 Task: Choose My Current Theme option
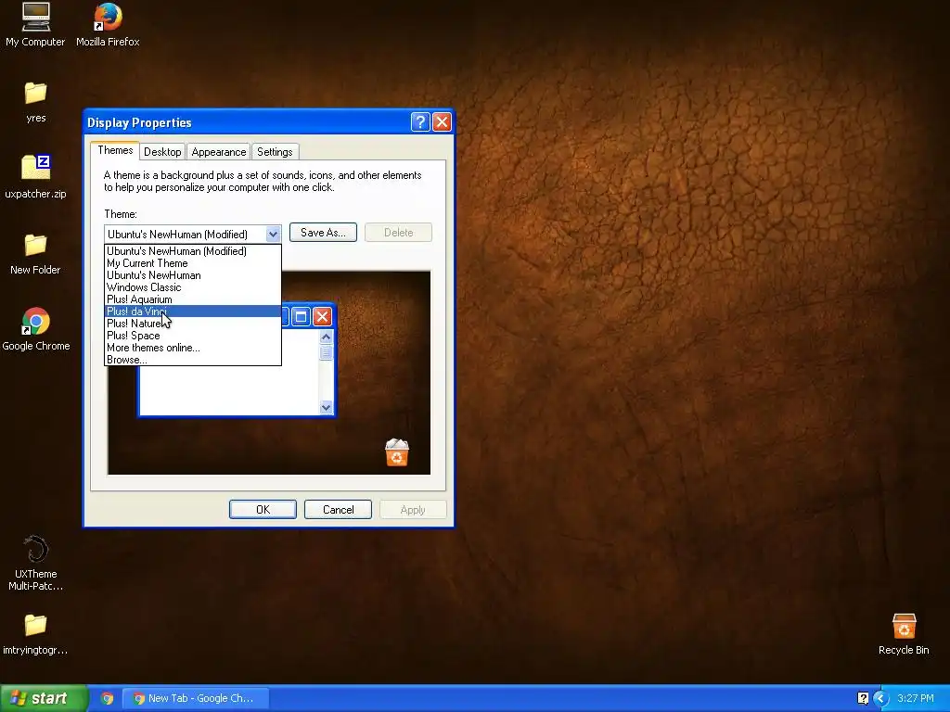[x=193, y=262]
